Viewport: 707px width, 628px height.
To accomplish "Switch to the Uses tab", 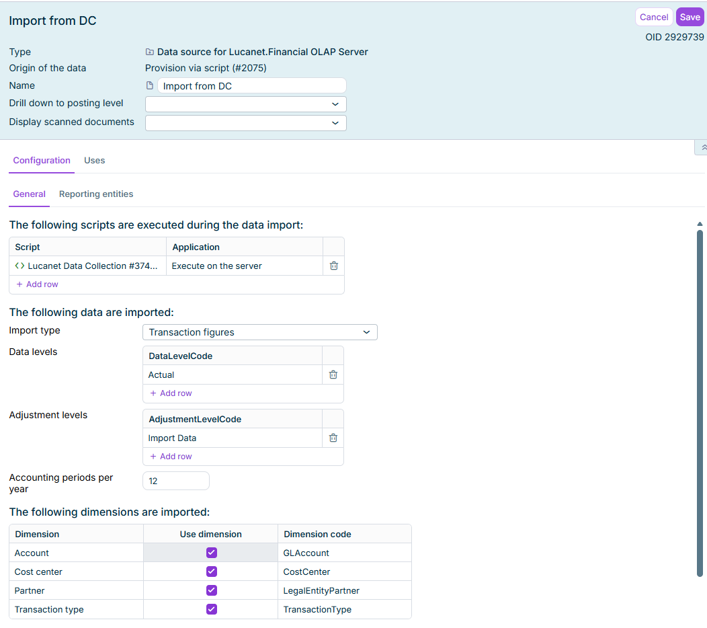I will [94, 161].
